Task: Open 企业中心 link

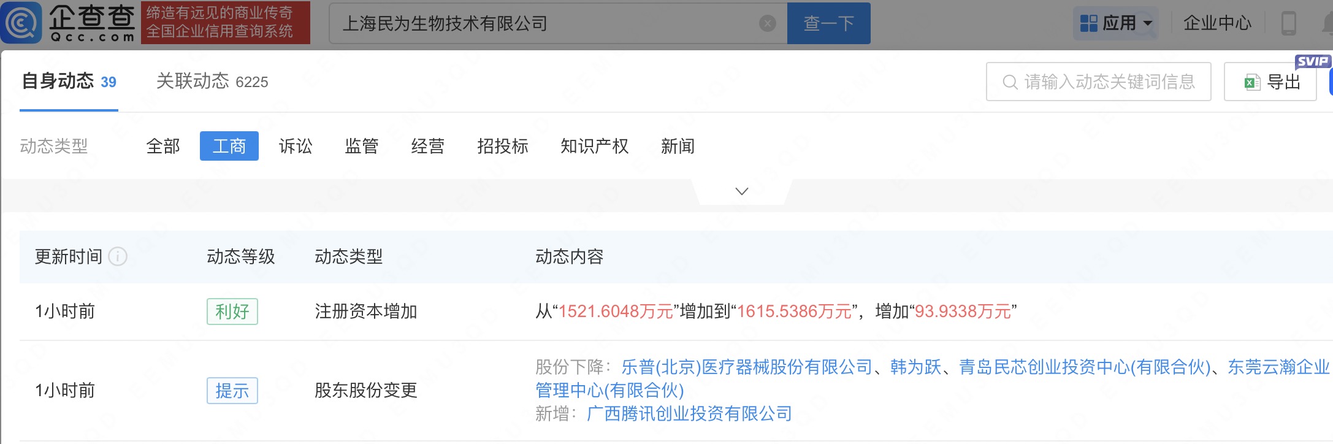Action: (x=1217, y=23)
